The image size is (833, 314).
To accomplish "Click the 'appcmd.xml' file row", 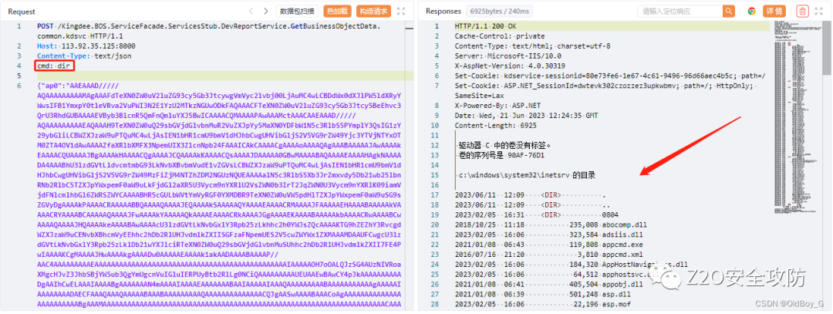I will [549, 255].
